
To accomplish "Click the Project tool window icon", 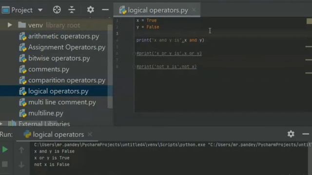I will pyautogui.click(x=5, y=10).
